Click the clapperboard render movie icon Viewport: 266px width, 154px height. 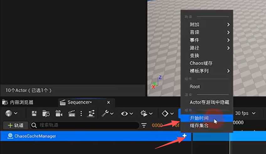72,113
